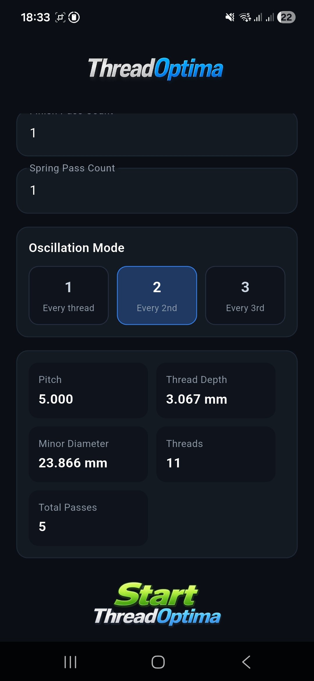Tap the battery level 22 indicator
The height and width of the screenshot is (681, 314).
pos(286,17)
